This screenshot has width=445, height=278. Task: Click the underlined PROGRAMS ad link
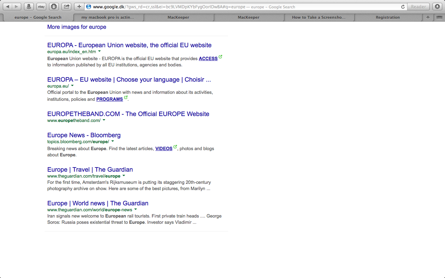[x=110, y=99]
